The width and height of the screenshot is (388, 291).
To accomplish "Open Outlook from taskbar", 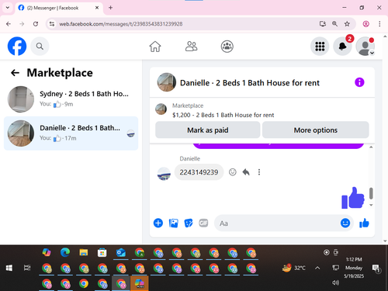I will [121, 252].
